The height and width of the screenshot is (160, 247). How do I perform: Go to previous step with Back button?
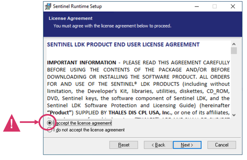158,145
